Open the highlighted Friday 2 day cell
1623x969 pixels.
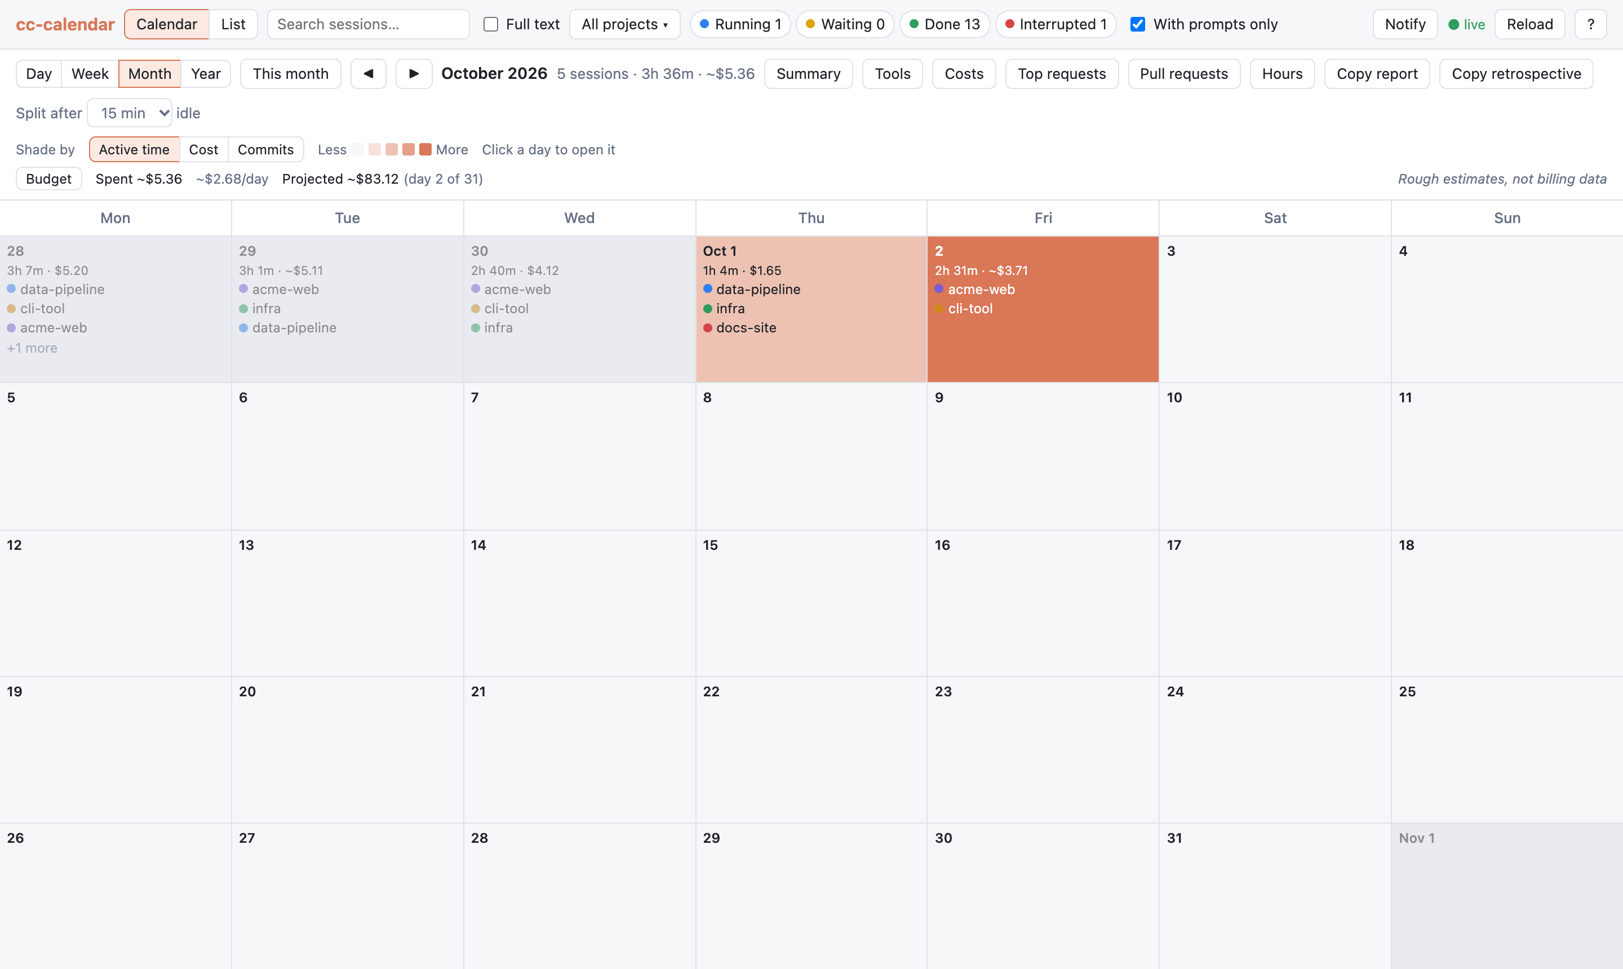pyautogui.click(x=1043, y=309)
